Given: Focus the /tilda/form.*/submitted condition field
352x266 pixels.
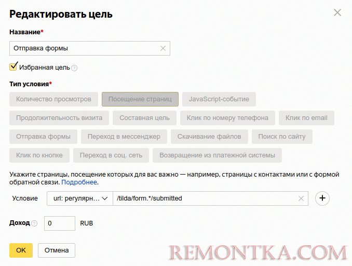Looking at the screenshot, I should coord(210,198).
